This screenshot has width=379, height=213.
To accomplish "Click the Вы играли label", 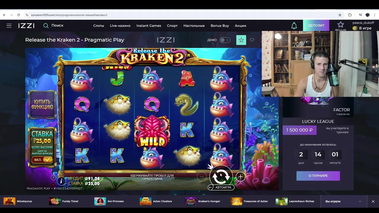I will point(333,201).
